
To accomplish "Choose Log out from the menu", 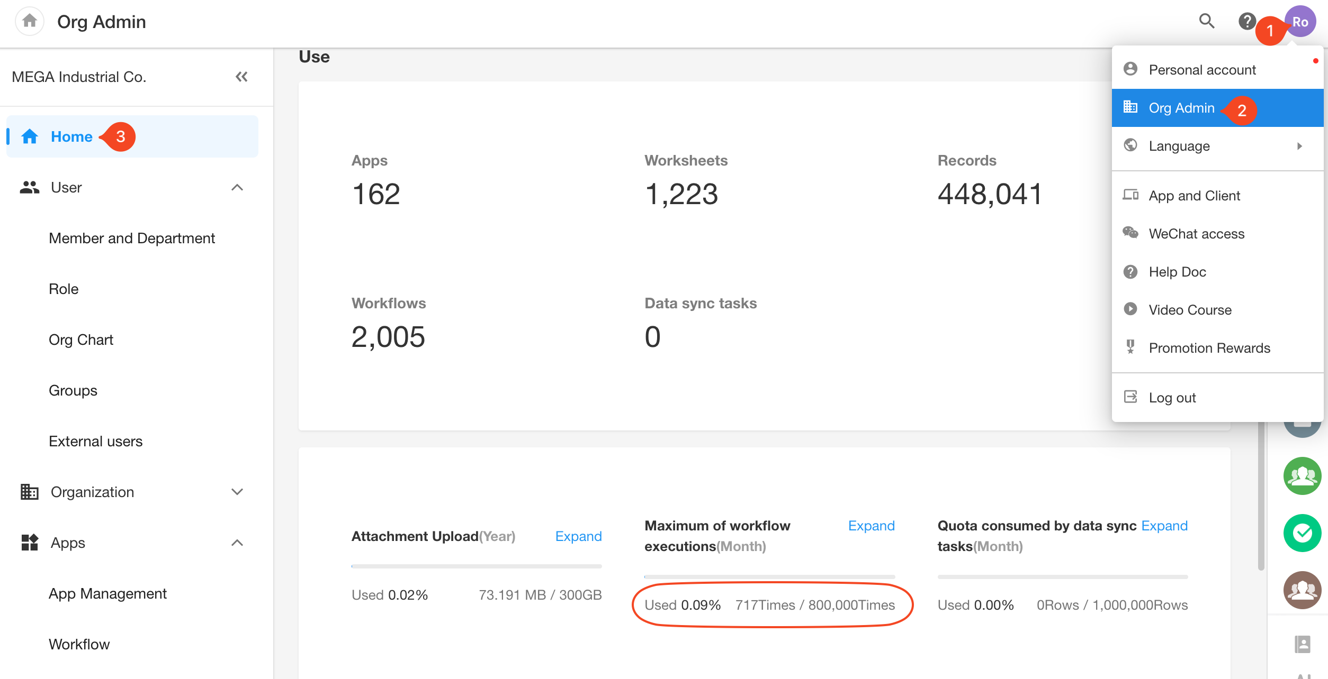I will coord(1172,398).
